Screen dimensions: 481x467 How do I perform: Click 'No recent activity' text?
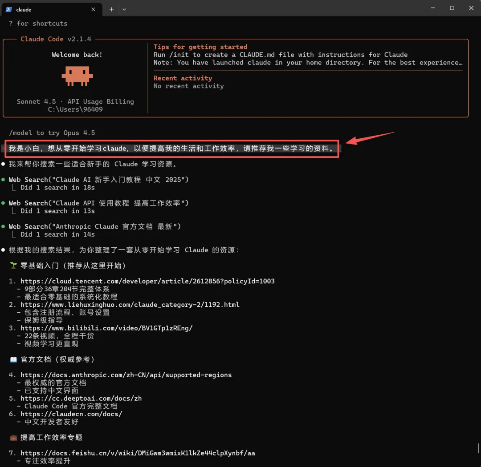tap(189, 86)
